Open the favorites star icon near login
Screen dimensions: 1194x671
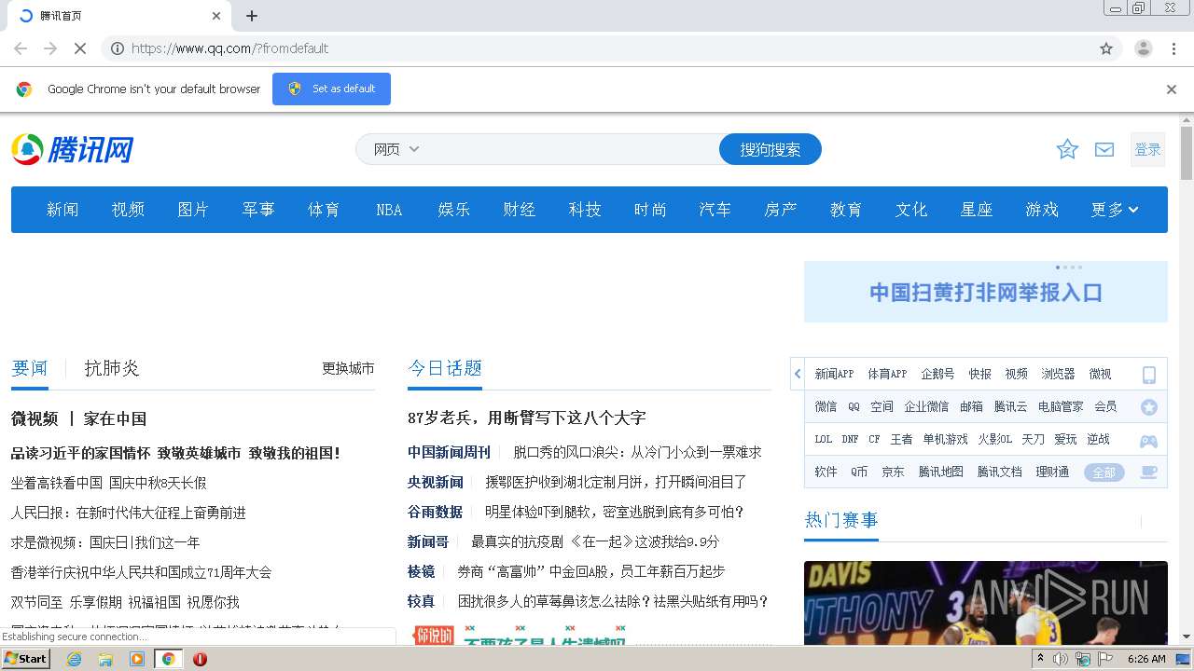1067,149
